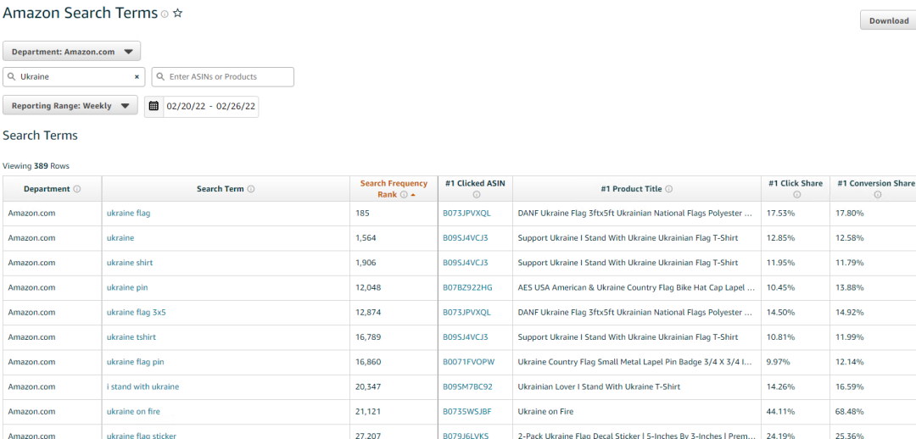Open the Department: Amazon.com dropdown
916x439 pixels.
tap(72, 52)
